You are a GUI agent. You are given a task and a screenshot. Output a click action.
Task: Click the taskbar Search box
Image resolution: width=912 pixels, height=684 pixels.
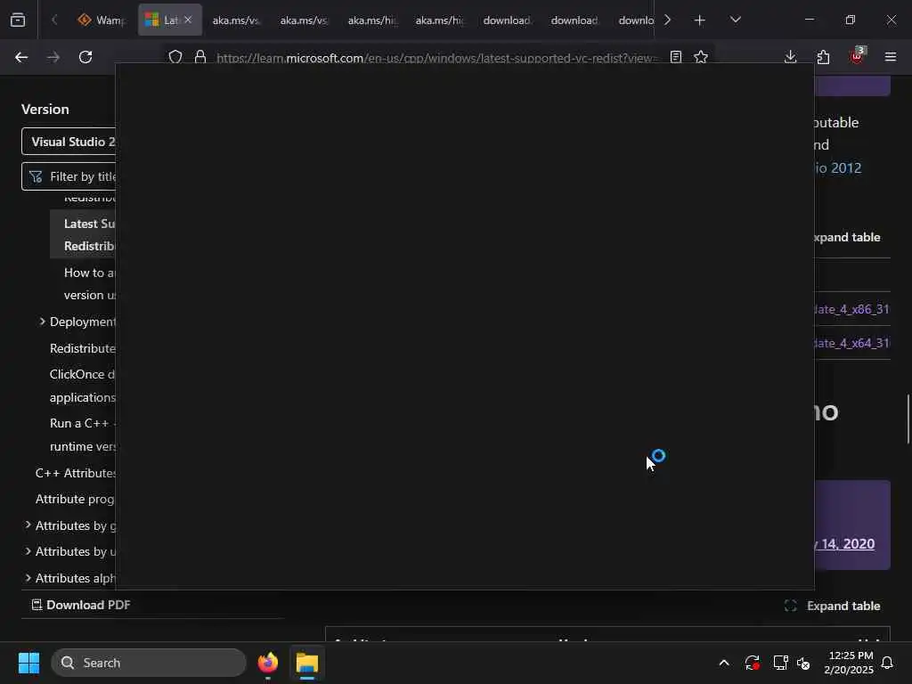[149, 663]
